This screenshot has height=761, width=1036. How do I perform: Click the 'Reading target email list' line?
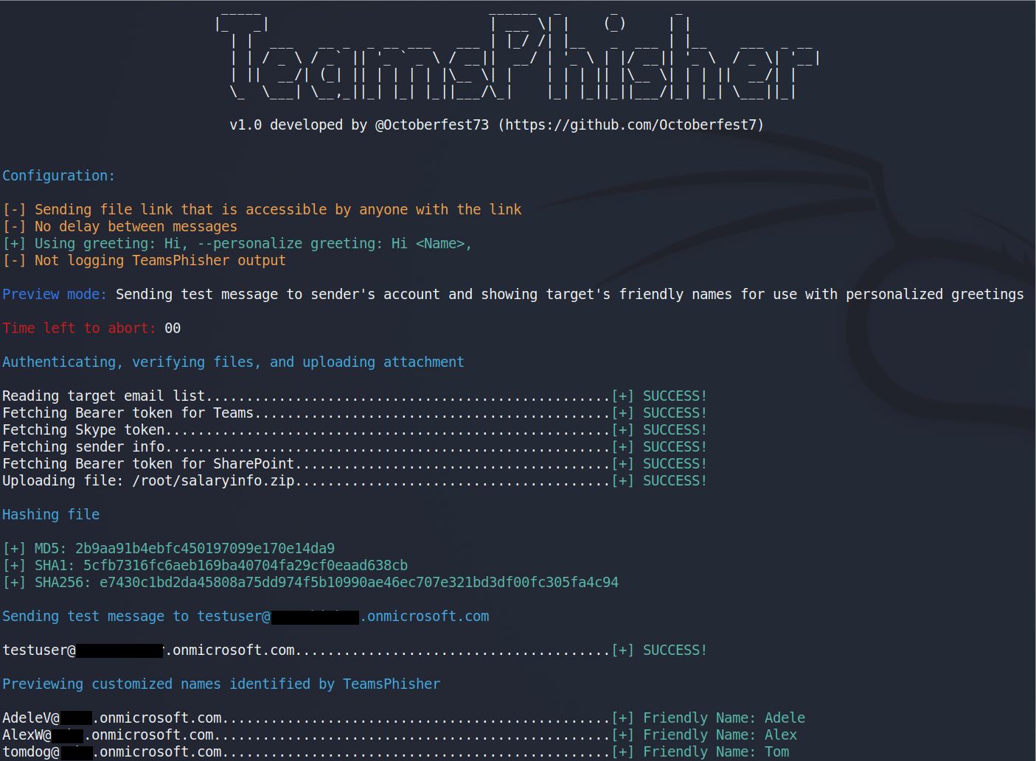click(x=355, y=396)
